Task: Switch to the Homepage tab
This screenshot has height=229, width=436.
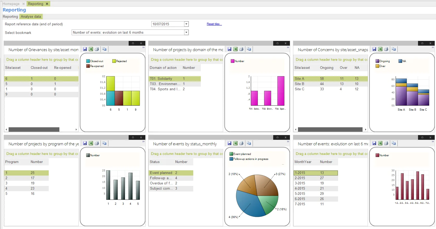Action: coord(11,4)
